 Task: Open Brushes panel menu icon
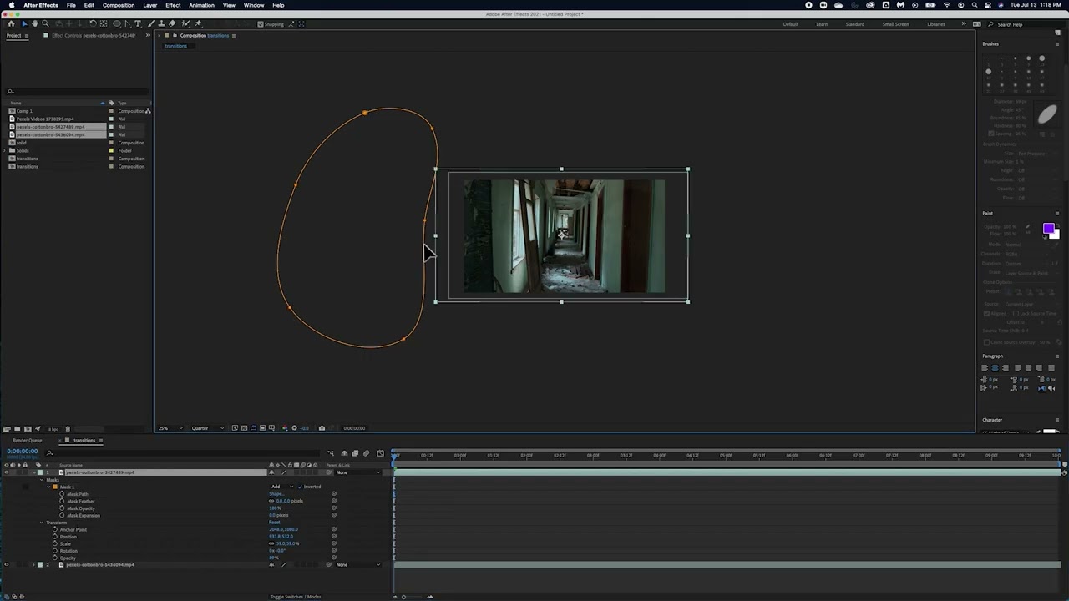pyautogui.click(x=1057, y=44)
